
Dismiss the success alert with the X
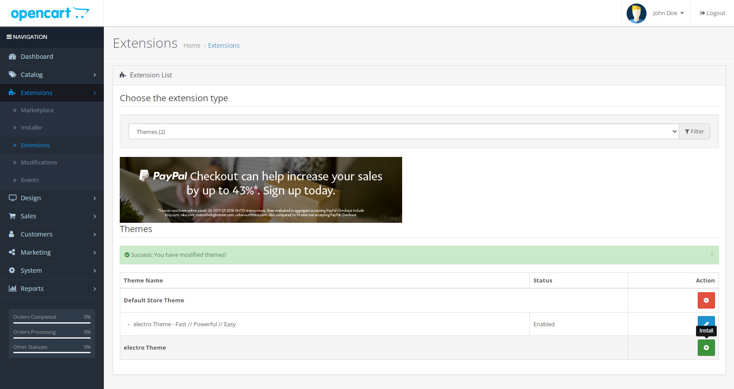pyautogui.click(x=712, y=254)
